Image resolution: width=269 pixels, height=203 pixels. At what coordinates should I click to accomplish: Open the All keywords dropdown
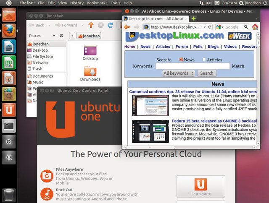178,73
